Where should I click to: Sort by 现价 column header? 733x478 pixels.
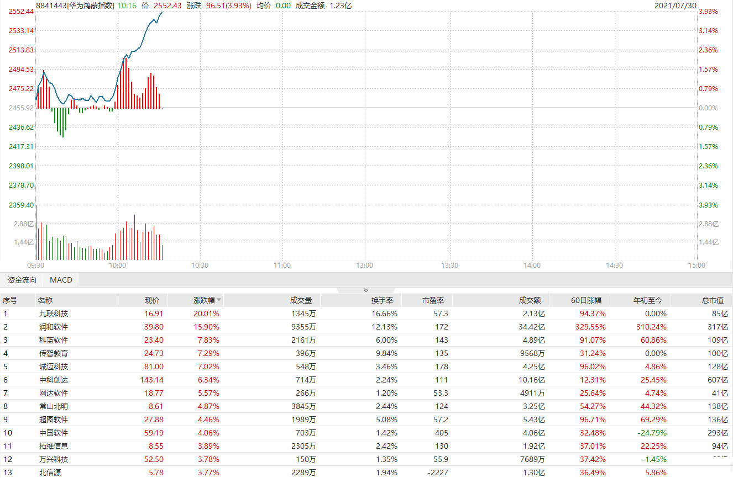(151, 300)
